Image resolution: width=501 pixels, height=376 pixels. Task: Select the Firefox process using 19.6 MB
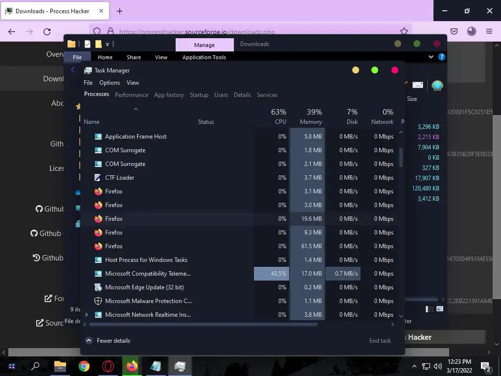[x=239, y=219]
